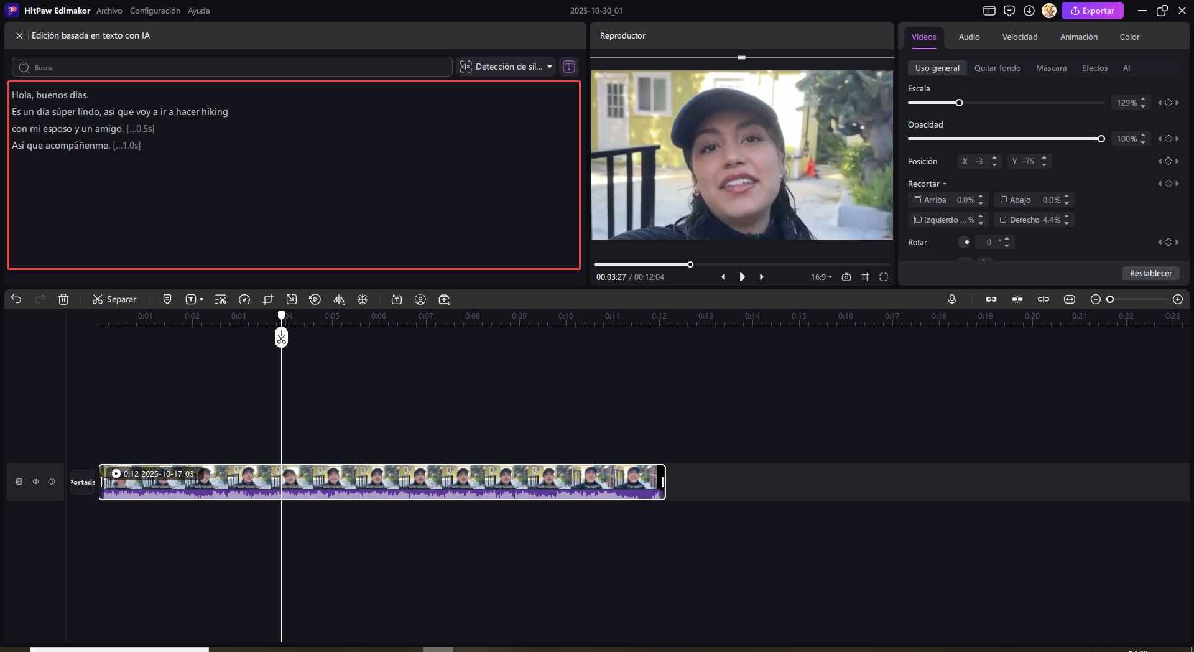Expand the 16:9 aspect ratio dropdown
The height and width of the screenshot is (652, 1194).
click(x=821, y=277)
